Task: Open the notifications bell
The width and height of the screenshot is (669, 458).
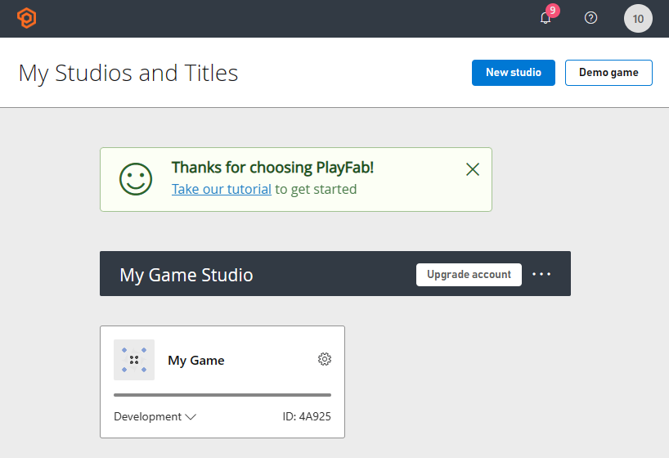Action: coord(546,19)
